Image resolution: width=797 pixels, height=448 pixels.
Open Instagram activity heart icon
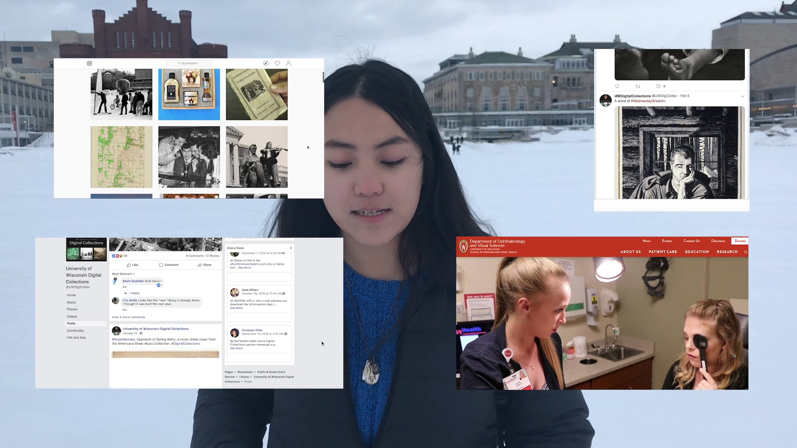(277, 63)
